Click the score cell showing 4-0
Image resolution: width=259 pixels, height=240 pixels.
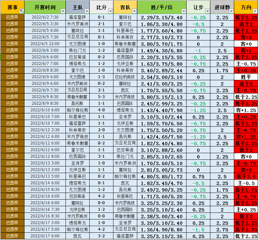[x=101, y=110]
